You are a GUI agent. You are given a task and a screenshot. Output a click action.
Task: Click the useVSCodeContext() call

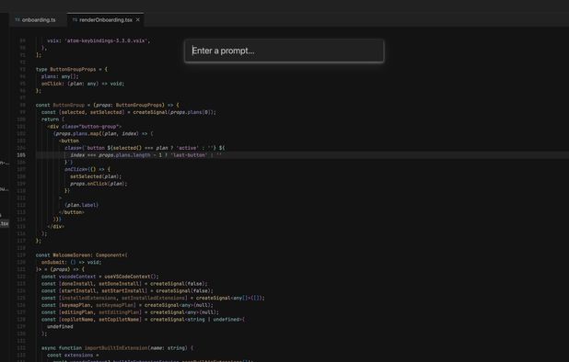coord(132,277)
